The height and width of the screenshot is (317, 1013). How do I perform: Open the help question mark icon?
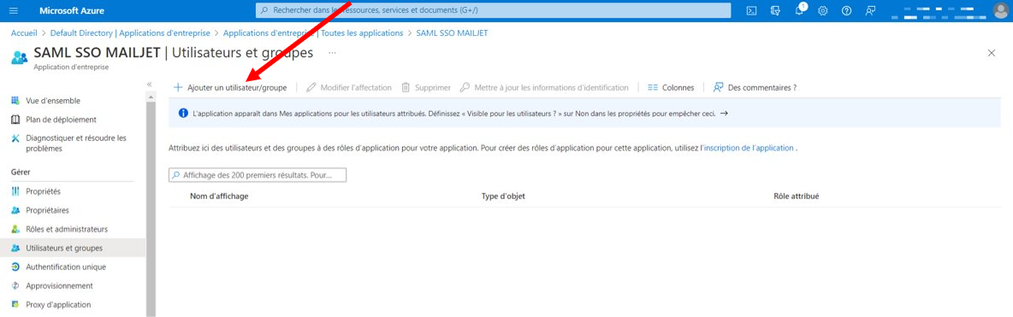847,11
